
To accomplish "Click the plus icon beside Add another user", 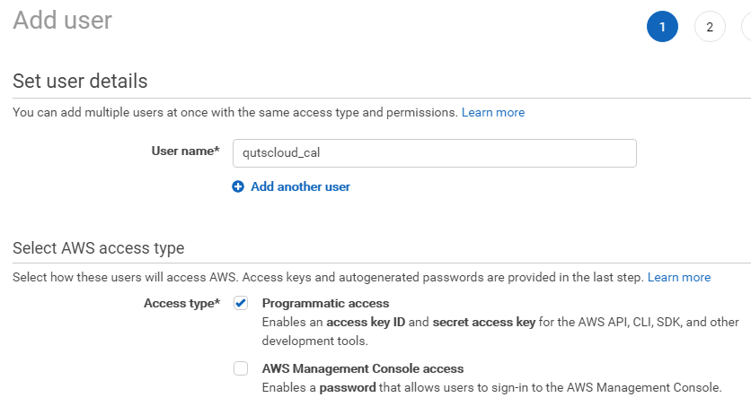I will click(238, 186).
